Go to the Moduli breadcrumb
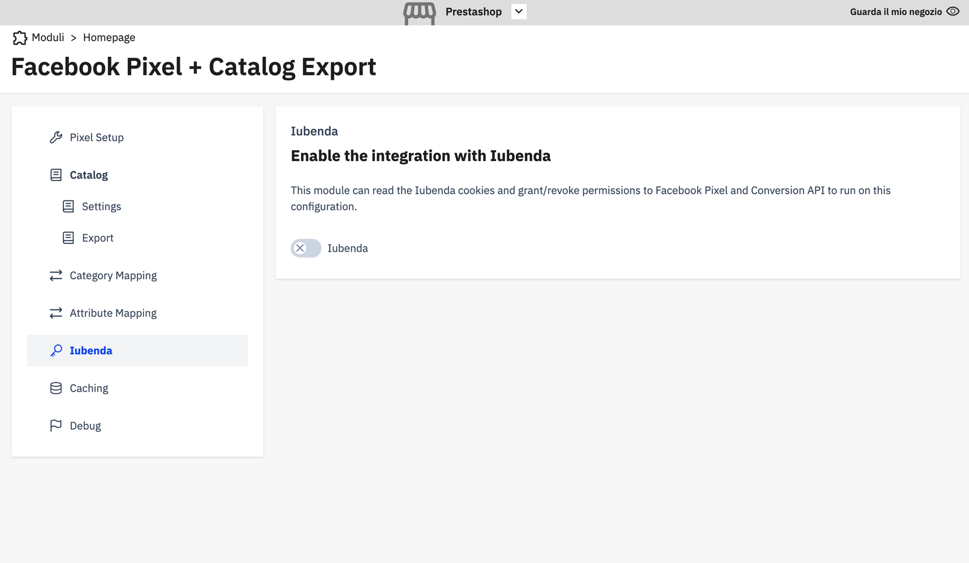969x563 pixels. tap(48, 38)
